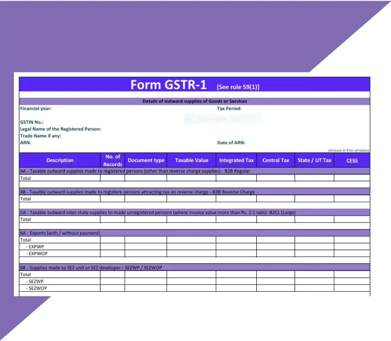Click the Tax Period field label

[229, 109]
